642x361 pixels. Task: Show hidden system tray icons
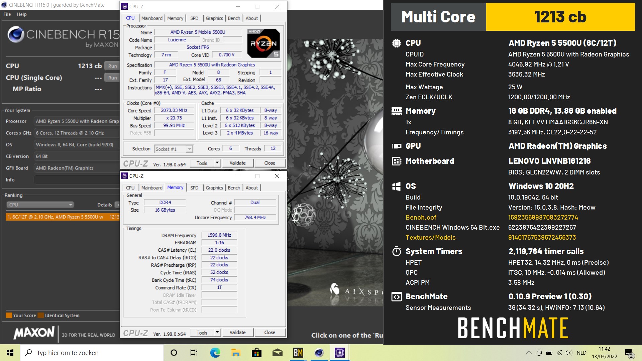click(x=529, y=353)
